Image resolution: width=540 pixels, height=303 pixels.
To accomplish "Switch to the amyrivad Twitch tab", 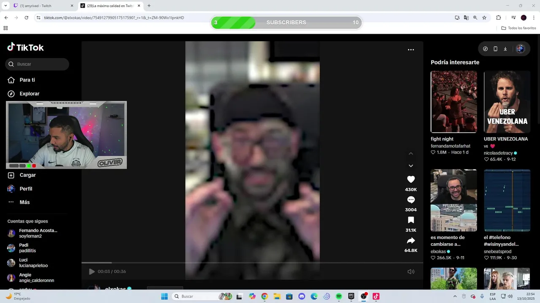I will [42, 5].
